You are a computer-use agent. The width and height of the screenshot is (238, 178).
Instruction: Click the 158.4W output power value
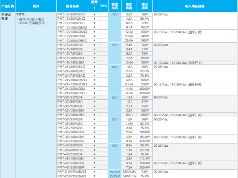(x=144, y=163)
